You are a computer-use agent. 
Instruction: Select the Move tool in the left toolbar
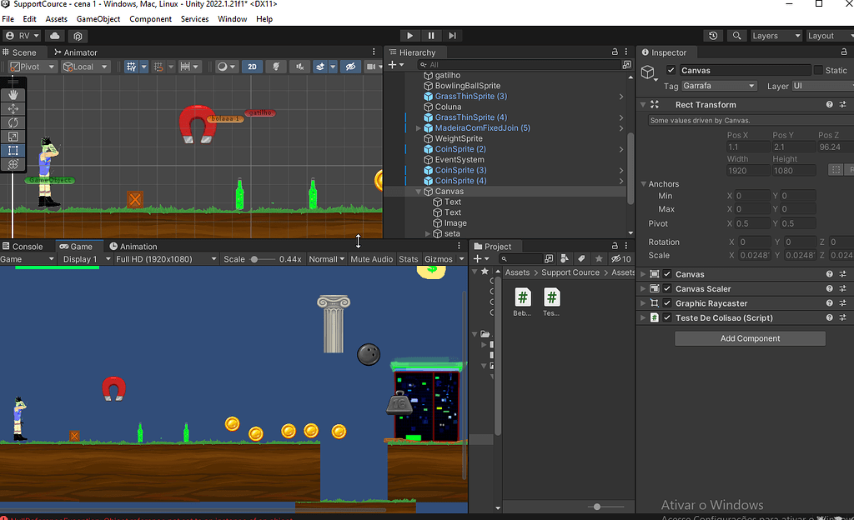[13, 107]
